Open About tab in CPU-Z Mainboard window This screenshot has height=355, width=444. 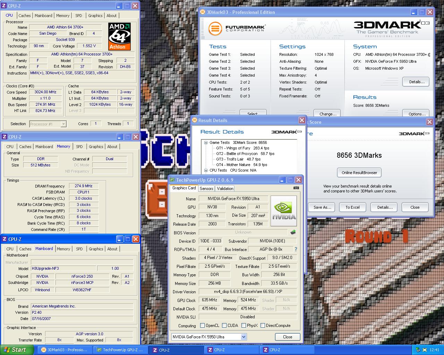[112, 249]
